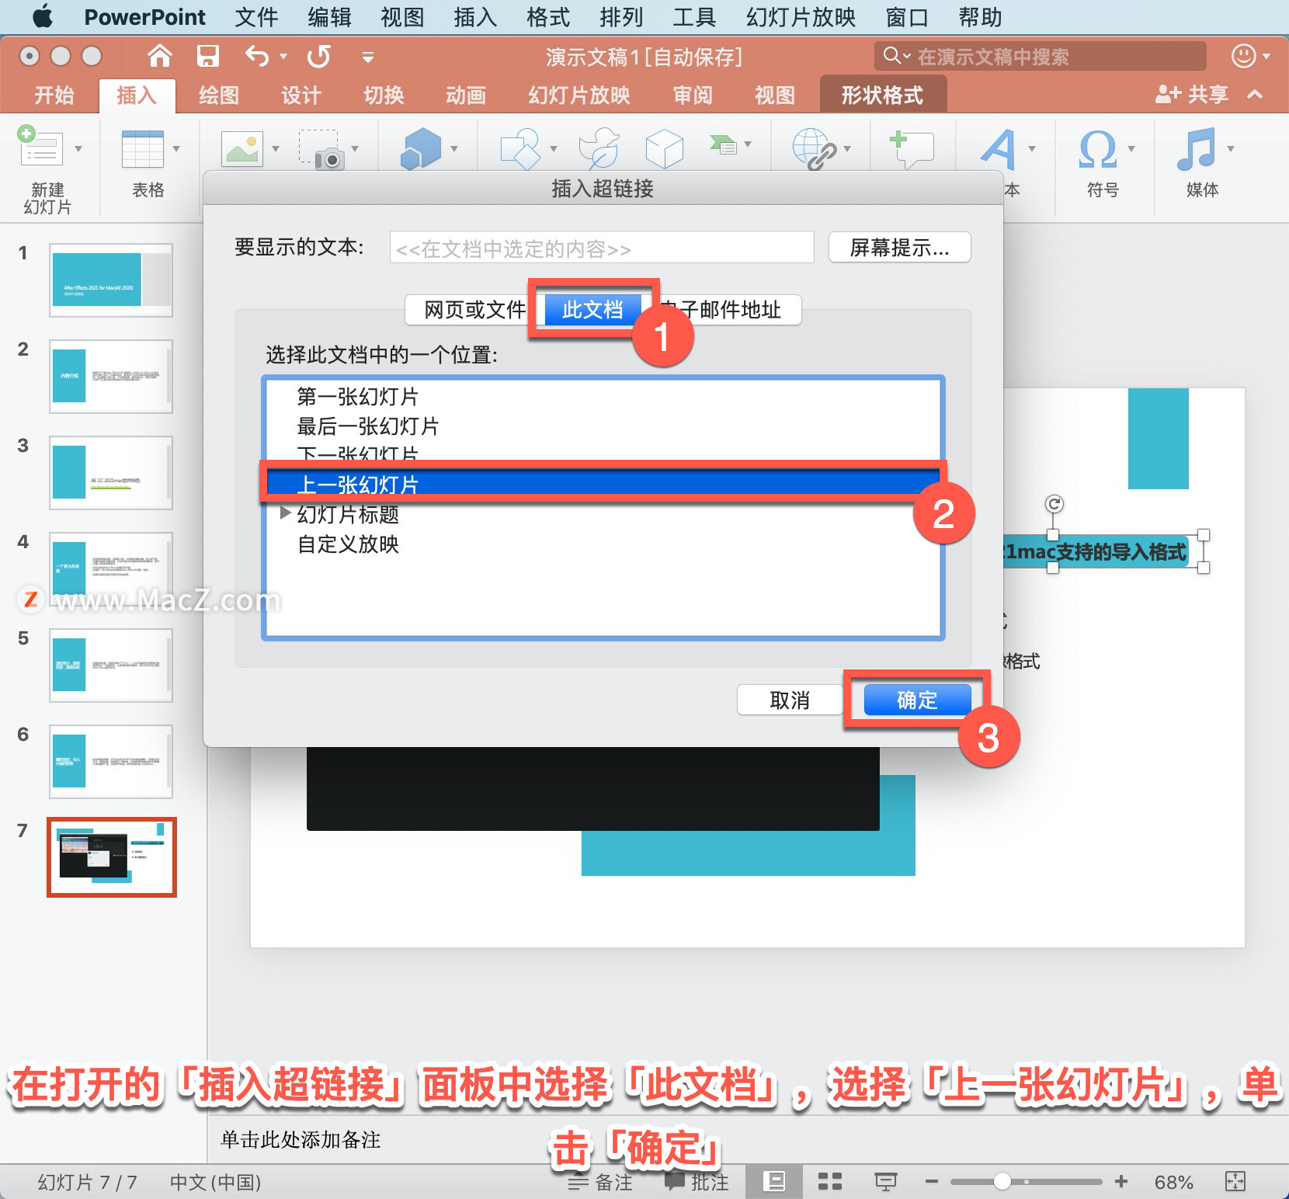Open the Media dropdown arrow

(x=1231, y=148)
